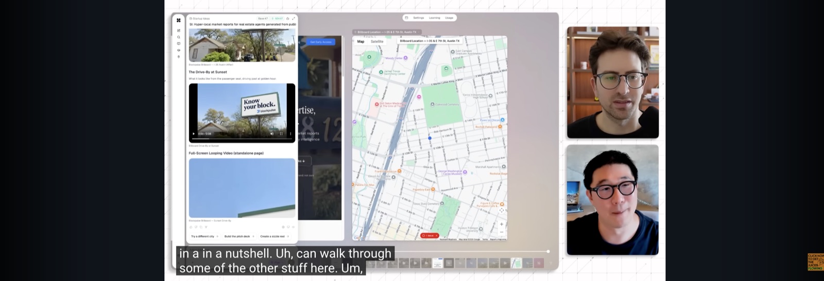Play the Know your block video
The width and height of the screenshot is (824, 281).
click(194, 134)
